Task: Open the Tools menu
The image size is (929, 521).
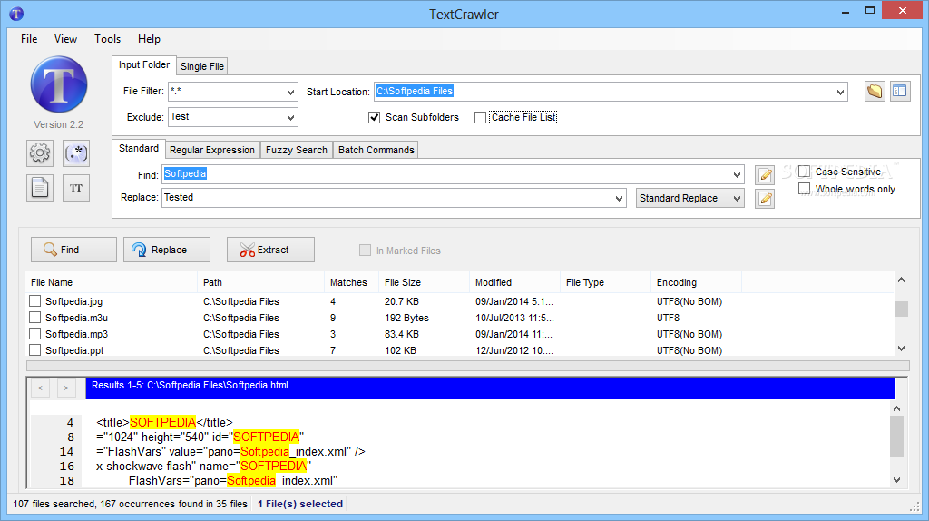Action: pyautogui.click(x=107, y=38)
